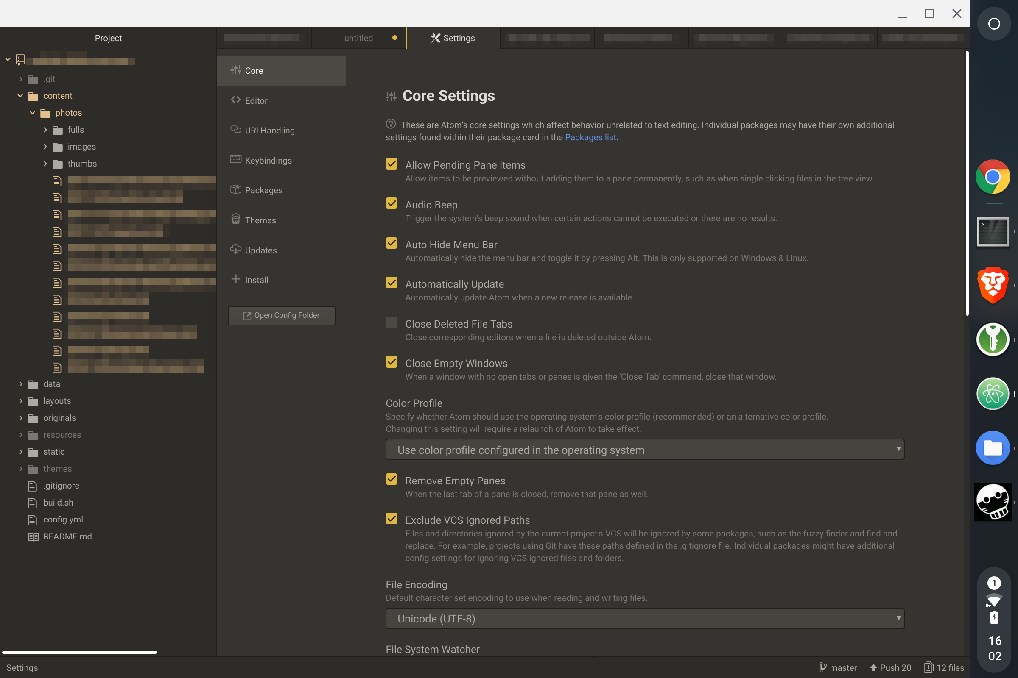Open the Themes settings section
Image resolution: width=1018 pixels, height=678 pixels.
[260, 220]
